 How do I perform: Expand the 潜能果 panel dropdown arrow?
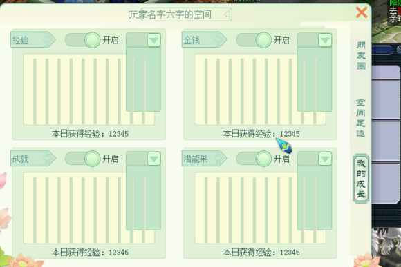click(325, 159)
